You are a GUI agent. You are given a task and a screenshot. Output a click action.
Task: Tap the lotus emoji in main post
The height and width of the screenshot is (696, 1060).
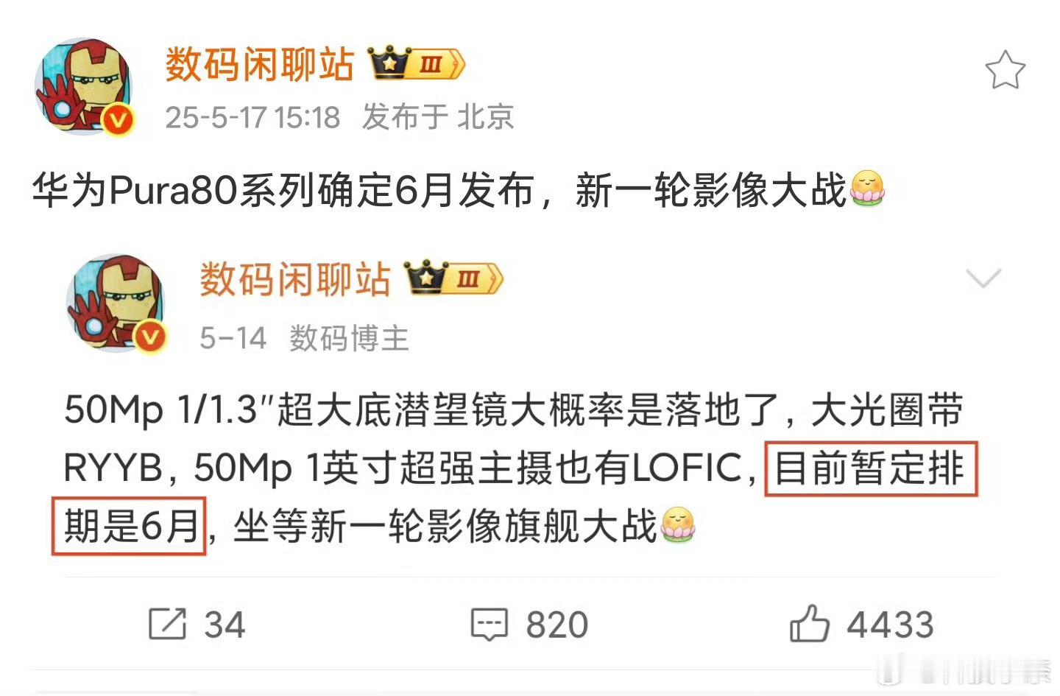pyautogui.click(x=867, y=189)
